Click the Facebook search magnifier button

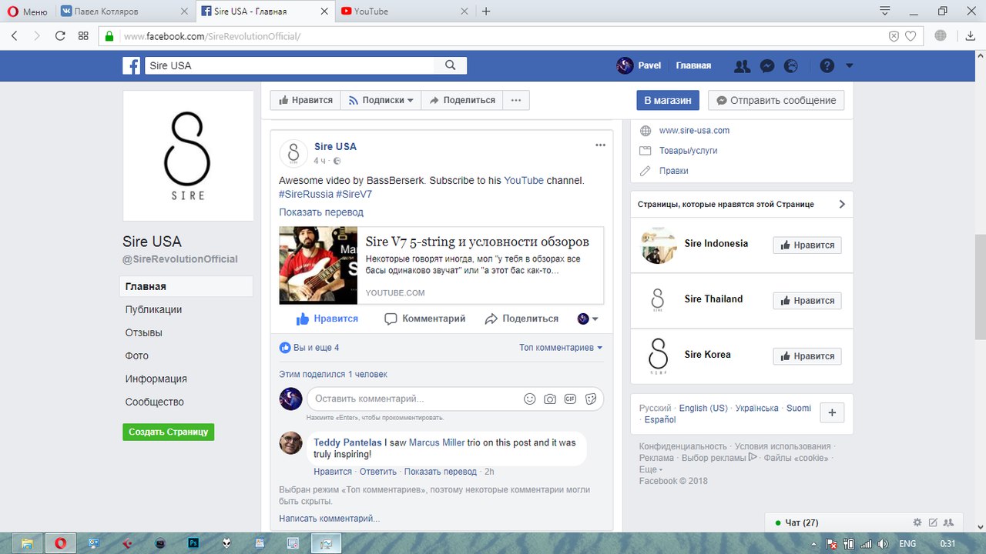click(x=451, y=65)
